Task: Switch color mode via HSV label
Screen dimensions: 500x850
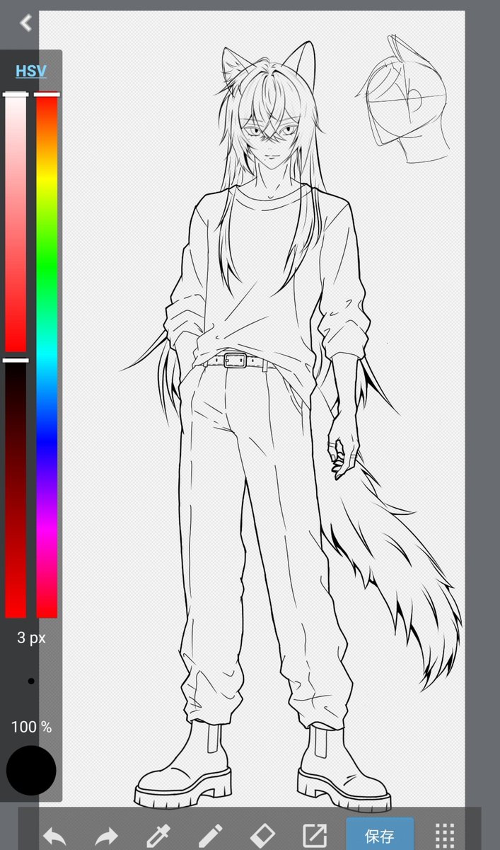Action: 31,72
